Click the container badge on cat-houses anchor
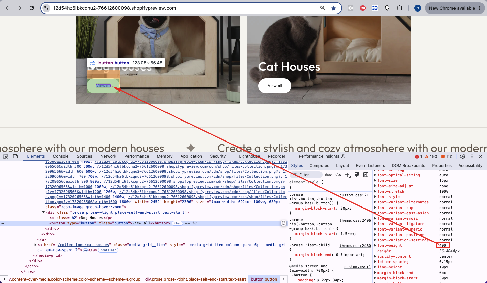This screenshot has width=487, height=283. 108,250
